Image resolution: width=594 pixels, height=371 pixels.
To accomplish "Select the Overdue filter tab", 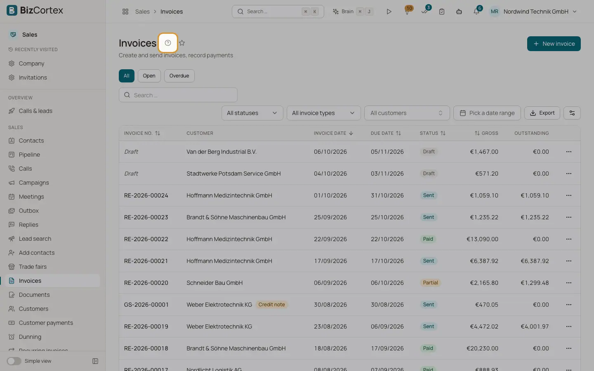I will tap(179, 76).
